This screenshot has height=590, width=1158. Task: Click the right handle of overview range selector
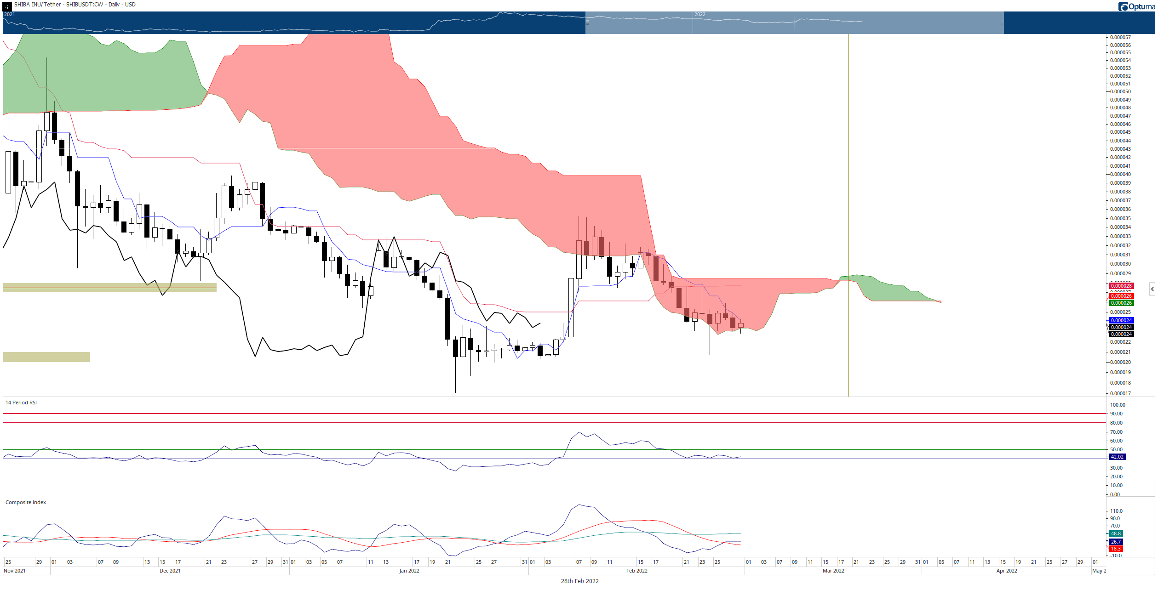click(1002, 23)
